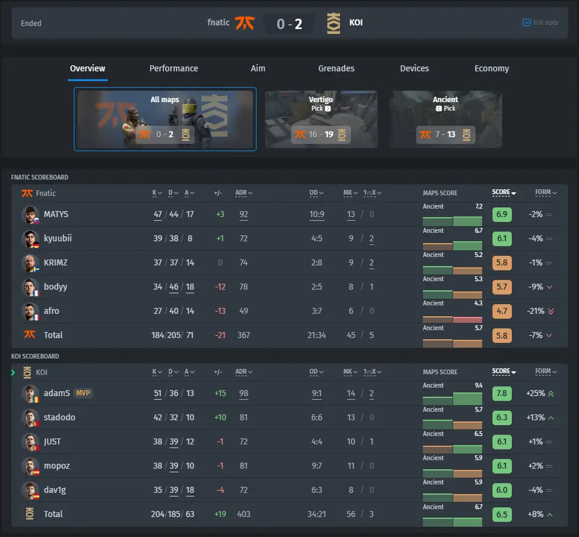Screen dimensions: 579x537
Task: Click adamS's double-up form trend arrow
Action: coord(551,394)
